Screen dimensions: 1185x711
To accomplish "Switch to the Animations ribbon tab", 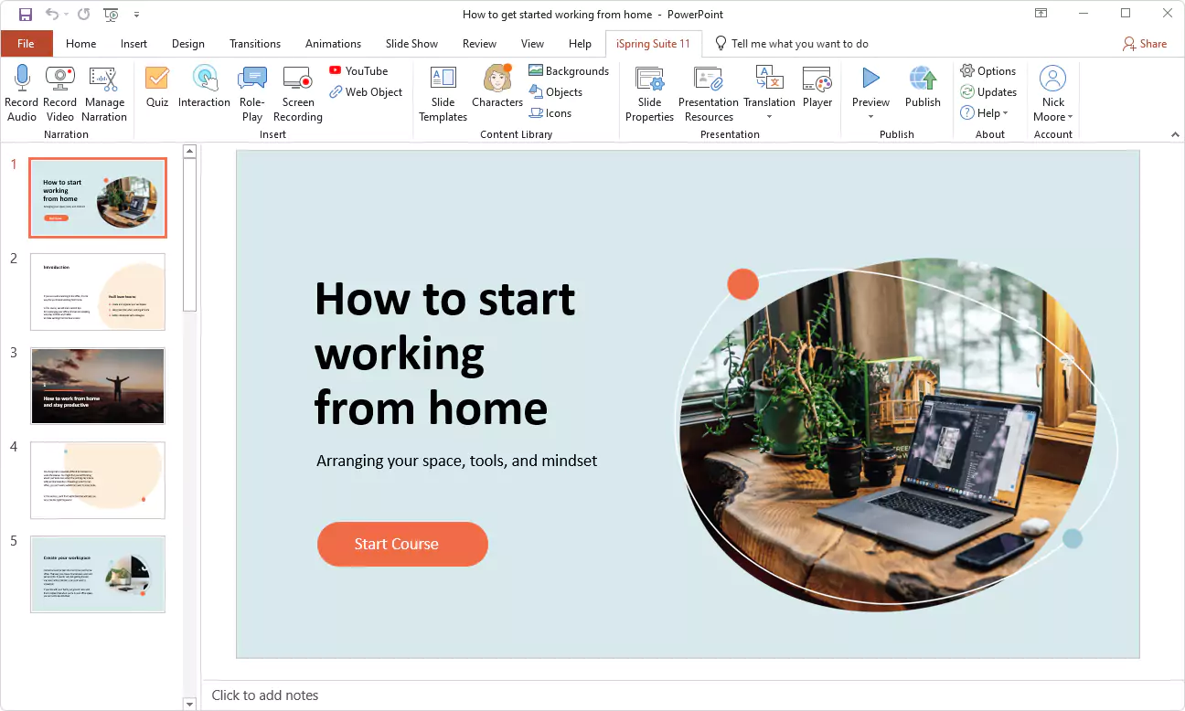I will coord(333,43).
